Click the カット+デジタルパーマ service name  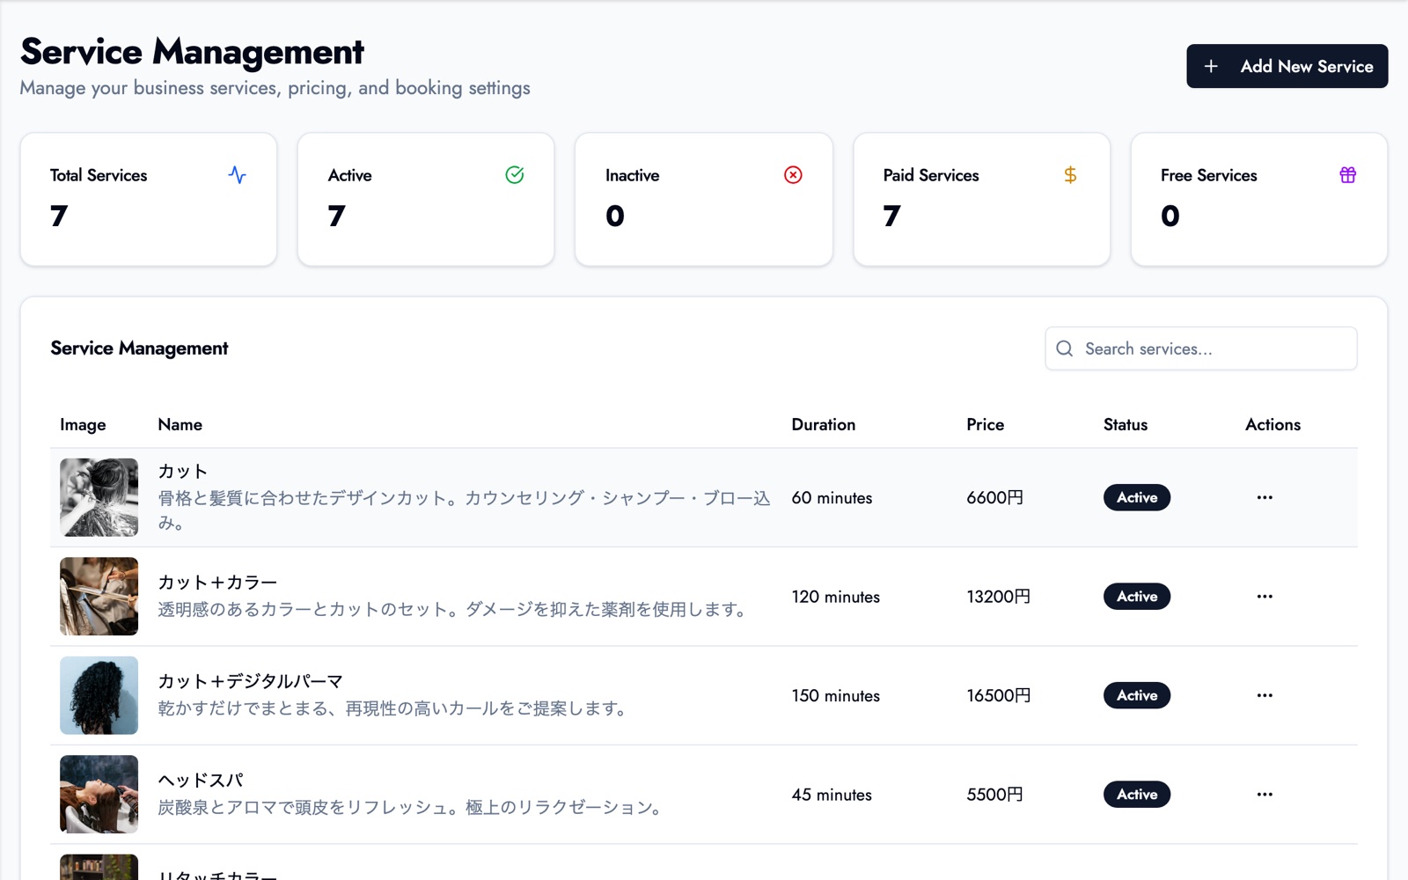coord(250,681)
